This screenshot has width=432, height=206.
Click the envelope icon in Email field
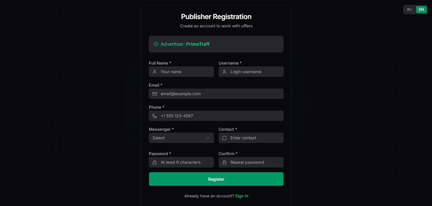tap(155, 94)
